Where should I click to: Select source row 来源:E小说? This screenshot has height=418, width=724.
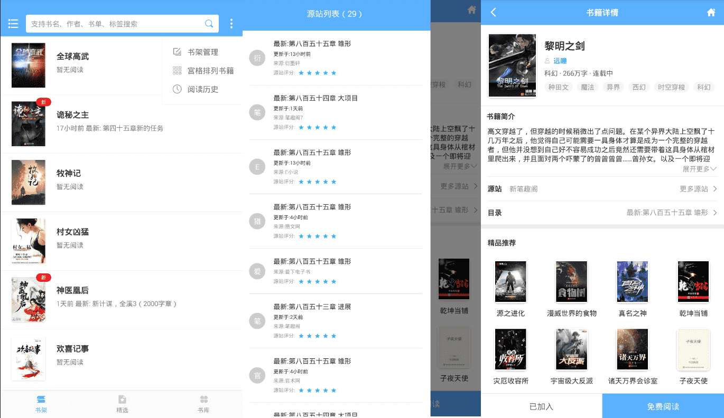pyautogui.click(x=336, y=167)
